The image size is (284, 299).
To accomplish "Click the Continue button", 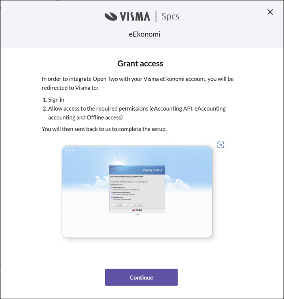I will pos(142,277).
